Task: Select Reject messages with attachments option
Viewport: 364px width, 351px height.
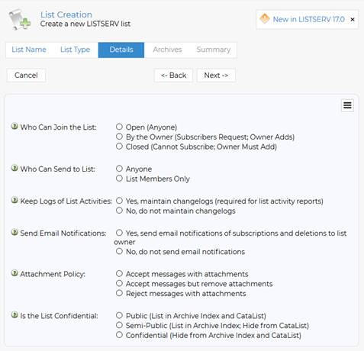Action: pos(119,293)
